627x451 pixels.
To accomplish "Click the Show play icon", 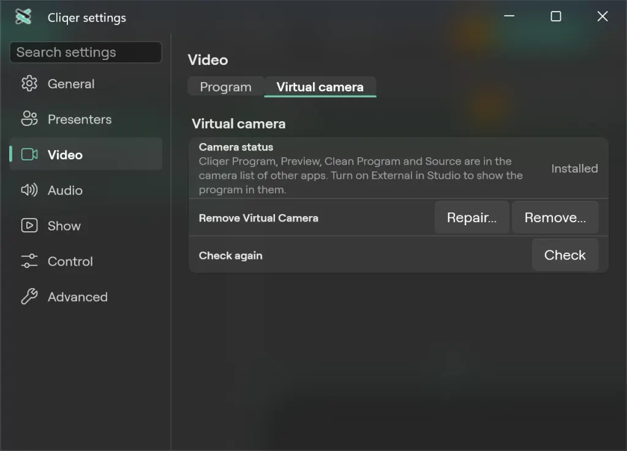I will tap(29, 226).
